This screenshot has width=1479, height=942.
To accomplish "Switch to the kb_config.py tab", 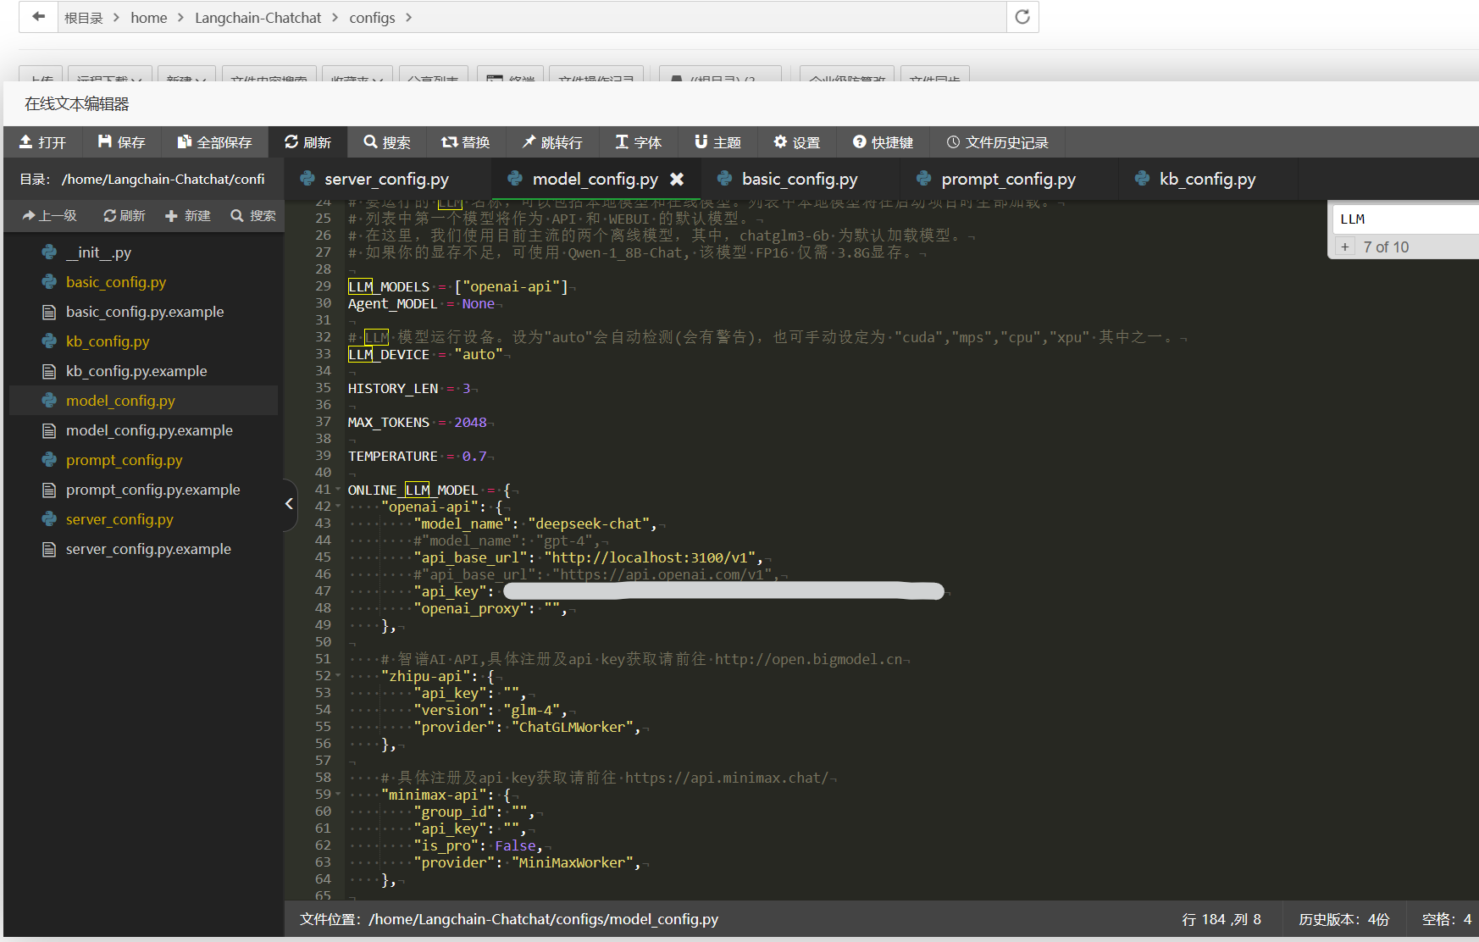I will (1207, 179).
